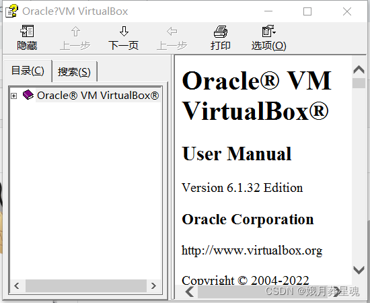The height and width of the screenshot is (303, 370).
Task: Click left arrow of contents pane scrollbar
Action: coord(17,285)
